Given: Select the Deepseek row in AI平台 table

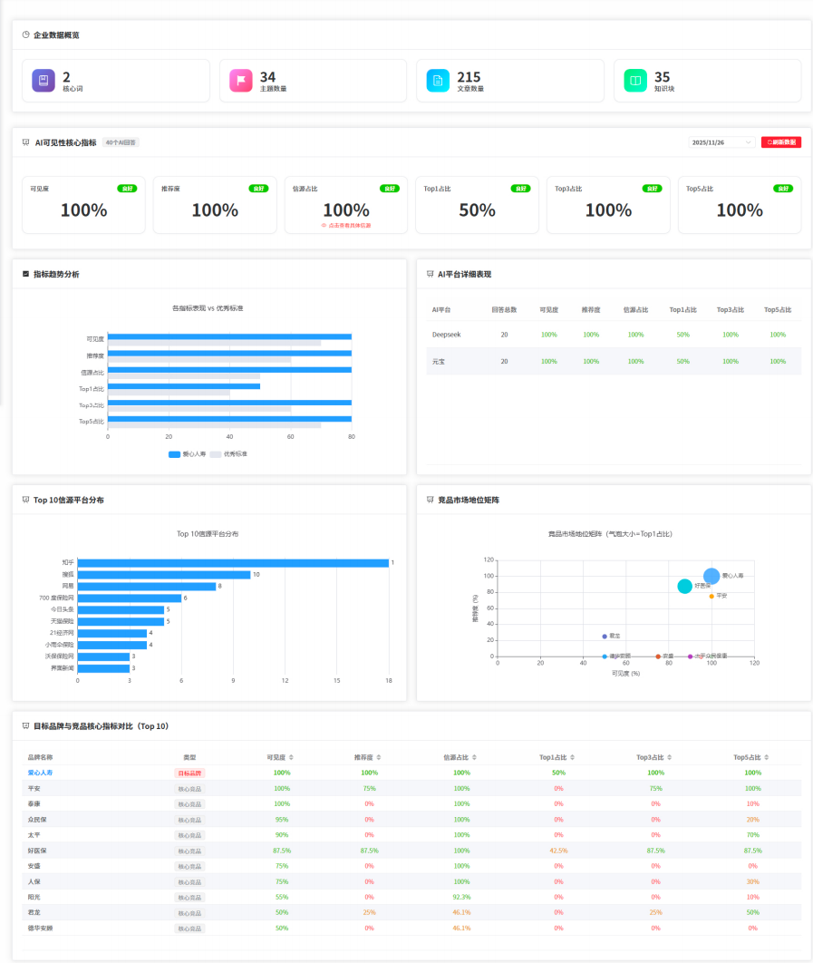Looking at the screenshot, I should [x=614, y=335].
